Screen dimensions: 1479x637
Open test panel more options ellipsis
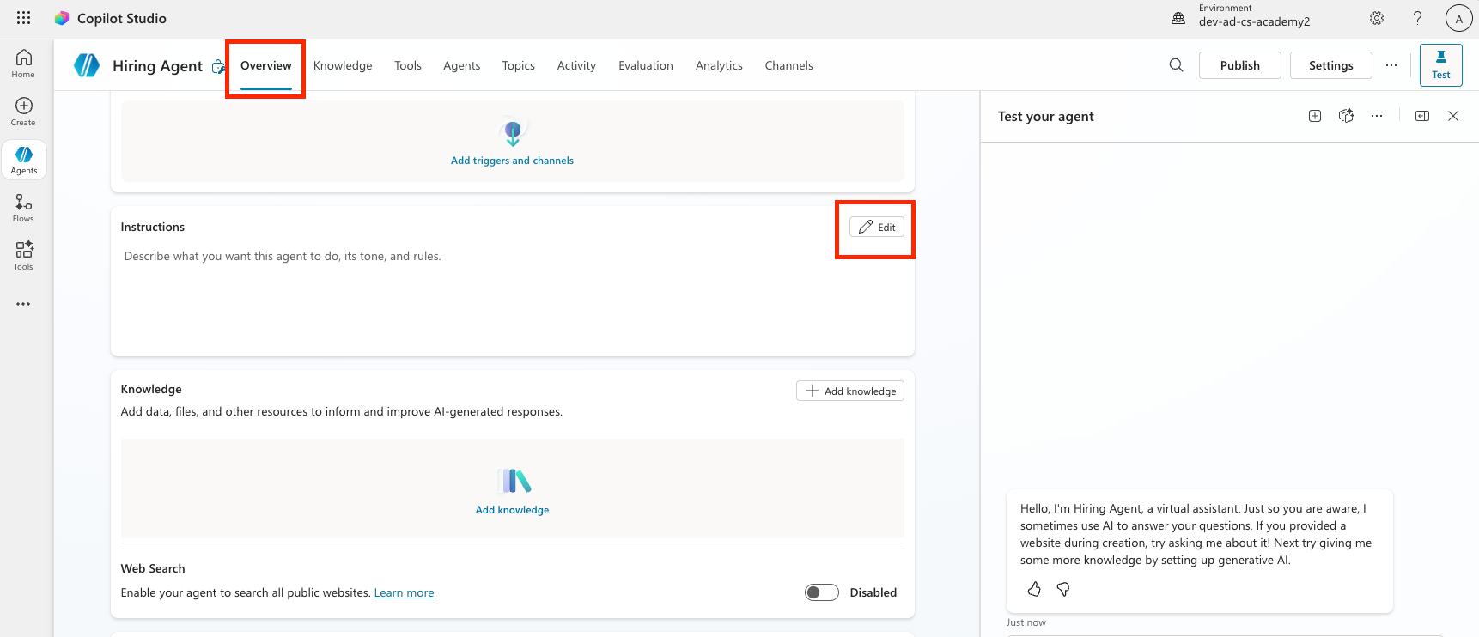click(1376, 116)
